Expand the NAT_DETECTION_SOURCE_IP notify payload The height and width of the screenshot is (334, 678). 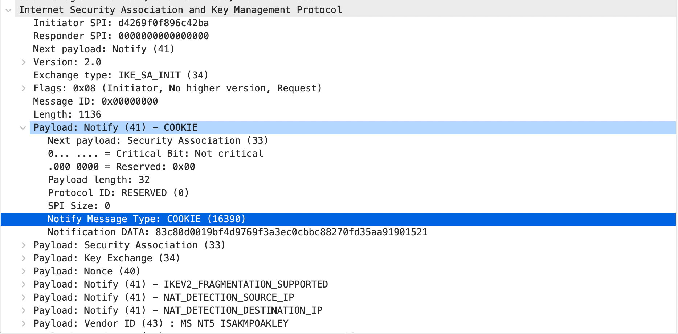tap(24, 298)
